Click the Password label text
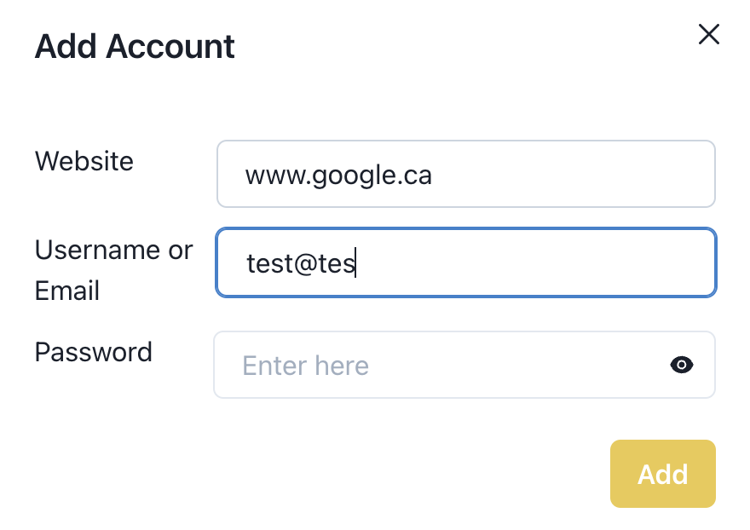750x530 pixels. click(x=94, y=352)
